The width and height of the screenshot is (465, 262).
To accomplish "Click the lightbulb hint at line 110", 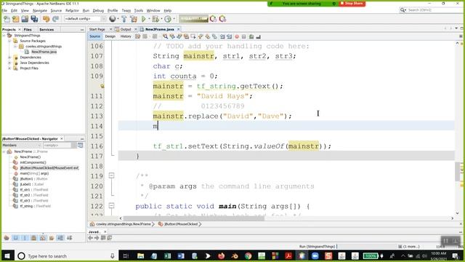I will (x=102, y=86).
